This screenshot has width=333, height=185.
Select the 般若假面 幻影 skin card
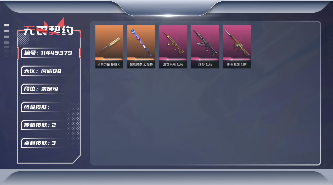click(237, 47)
